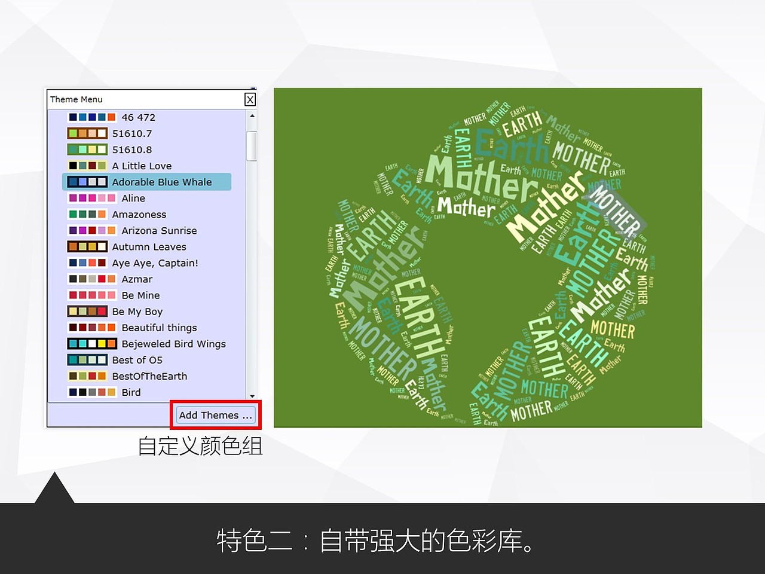Click the swatch icon beside "Aline"
This screenshot has height=574, width=765.
tap(91, 197)
